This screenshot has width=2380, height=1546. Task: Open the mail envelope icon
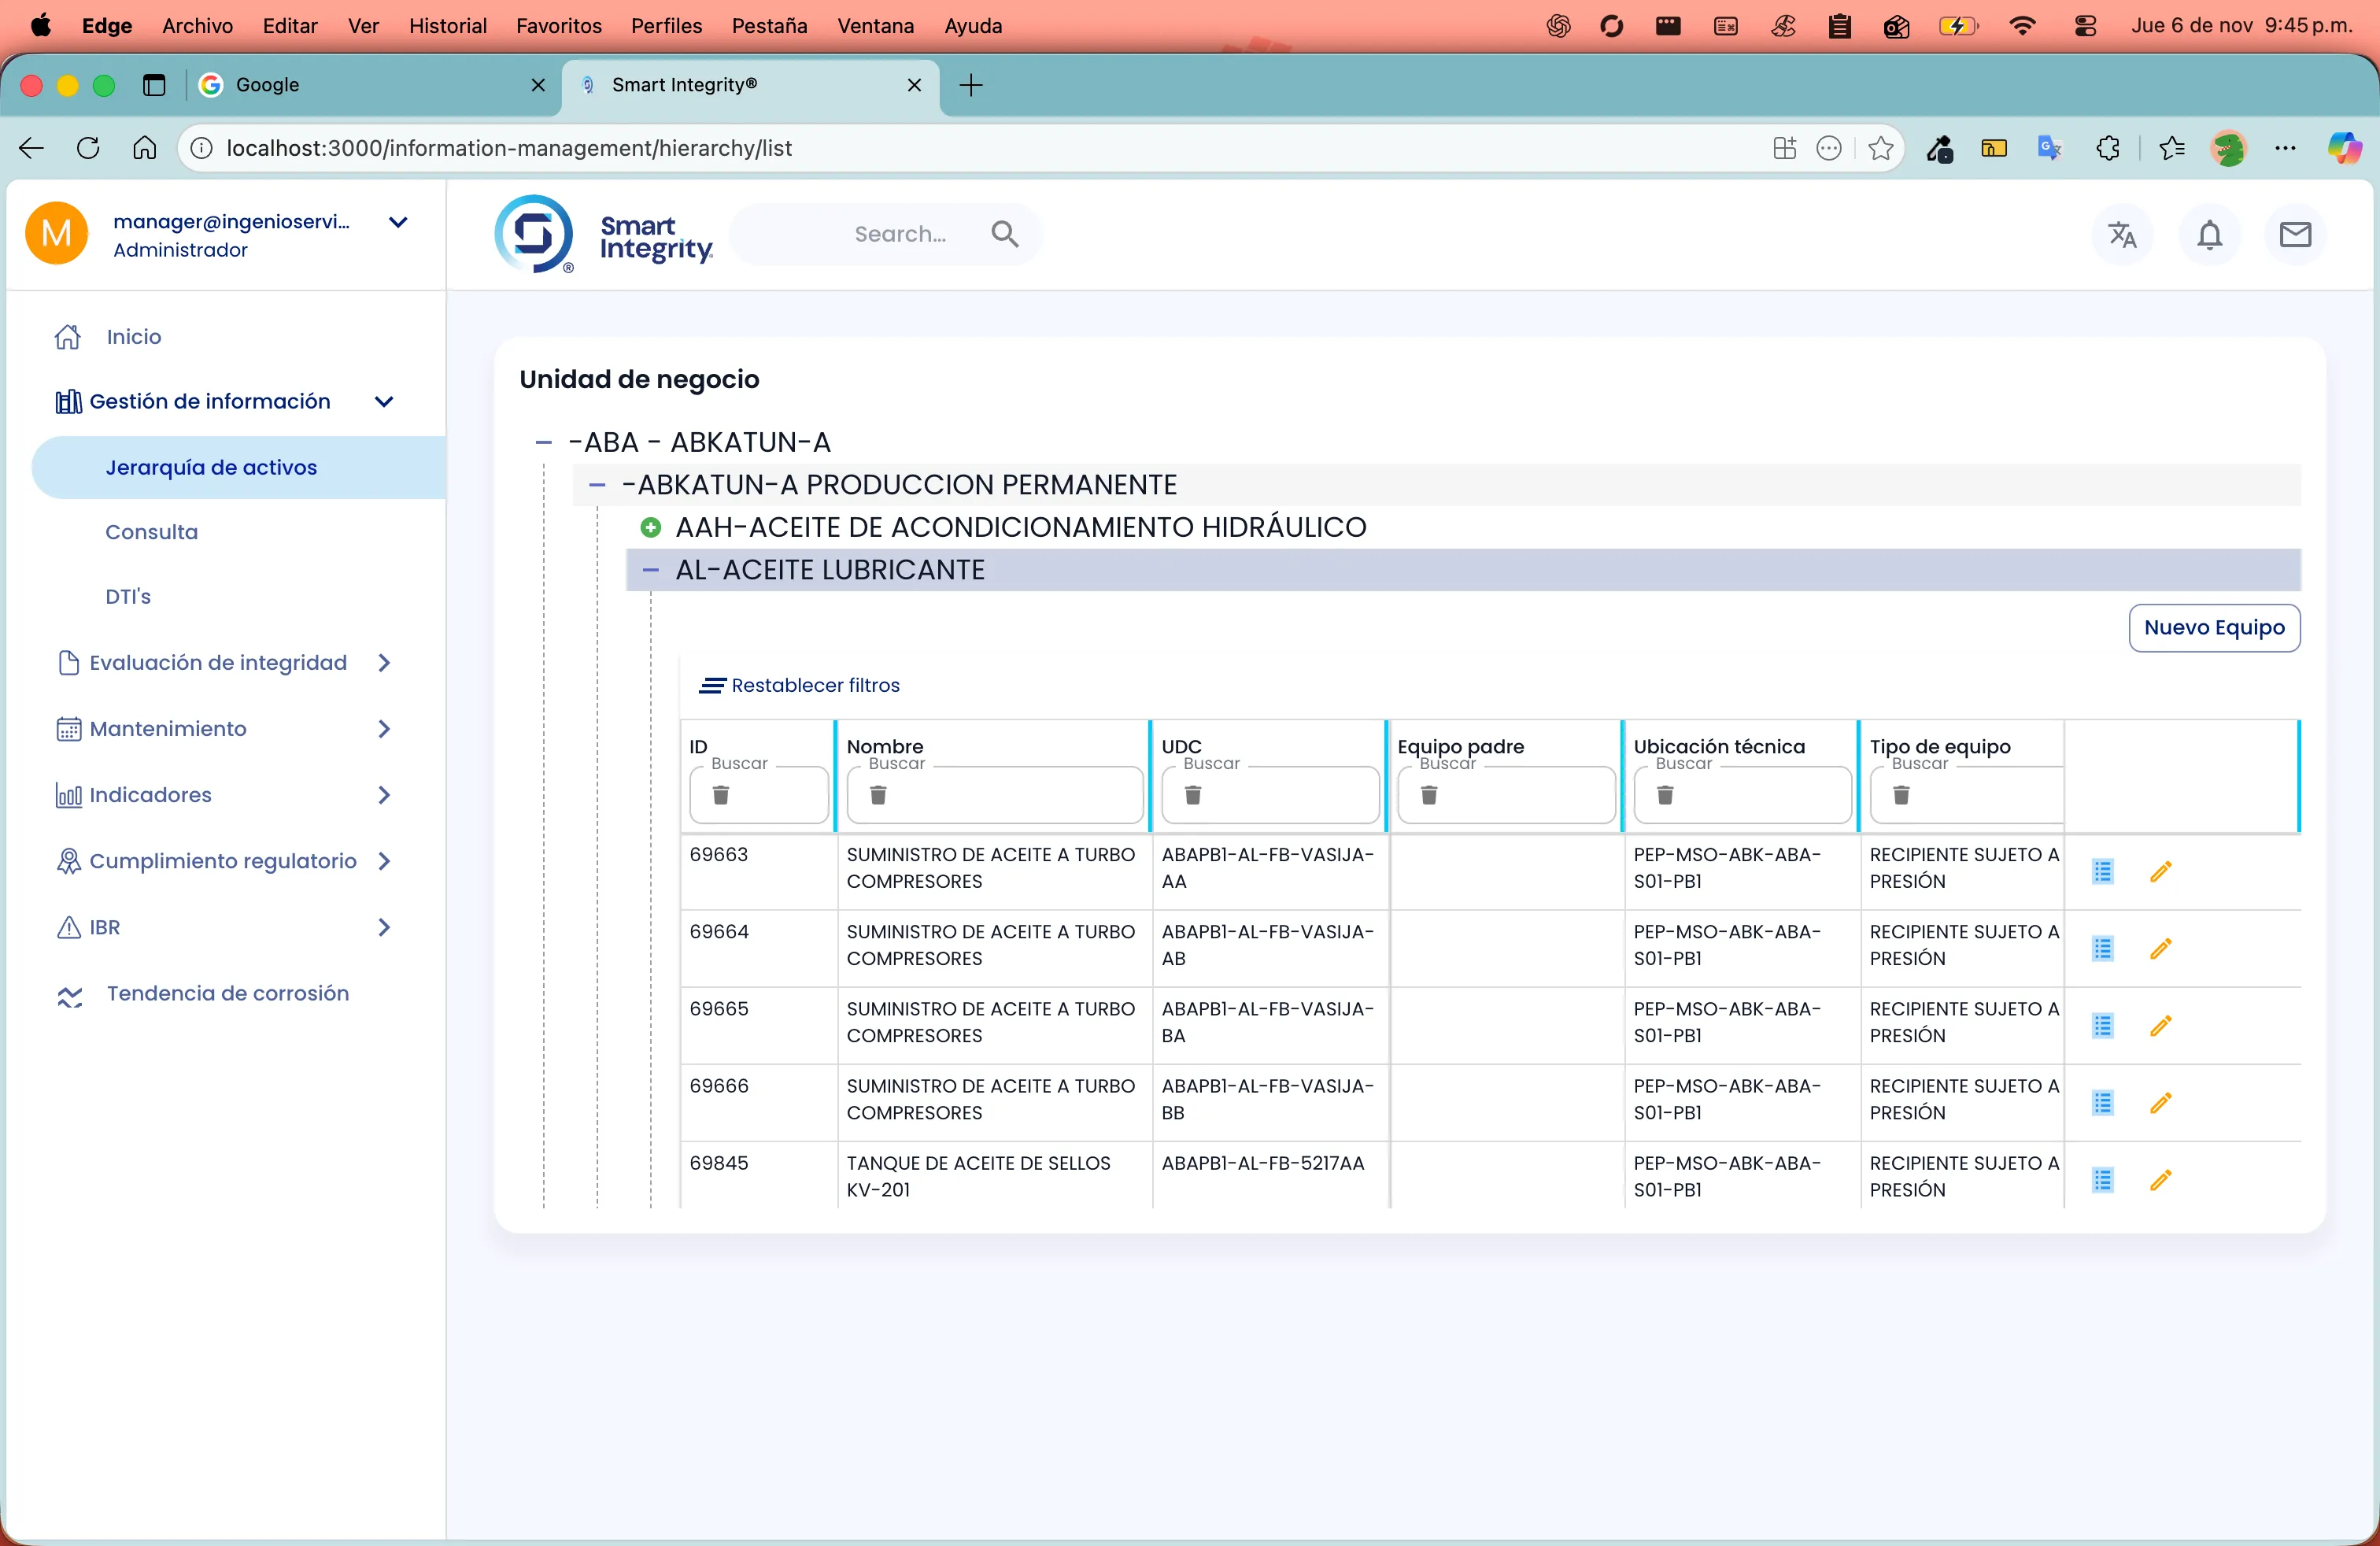(x=2295, y=234)
